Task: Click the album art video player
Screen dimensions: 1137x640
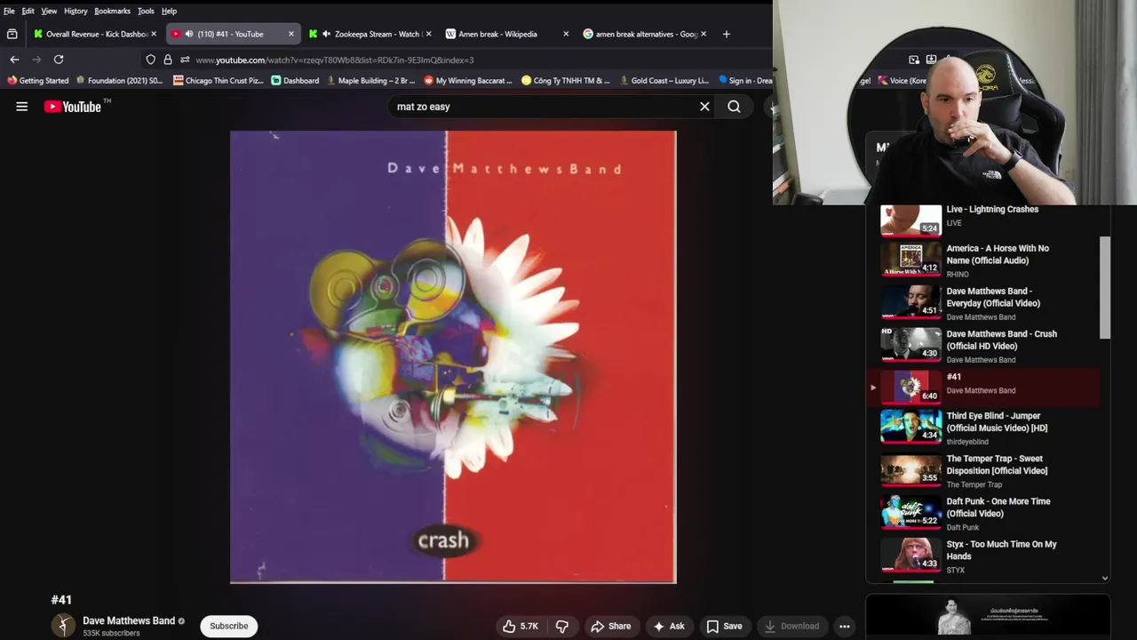Action: [453, 357]
